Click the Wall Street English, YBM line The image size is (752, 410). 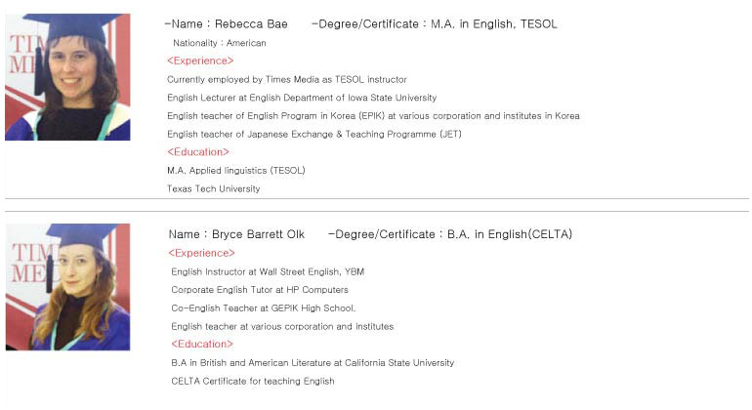point(268,272)
